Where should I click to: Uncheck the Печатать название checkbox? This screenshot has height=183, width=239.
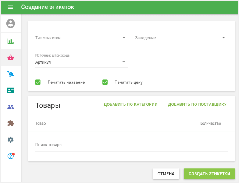38,82
